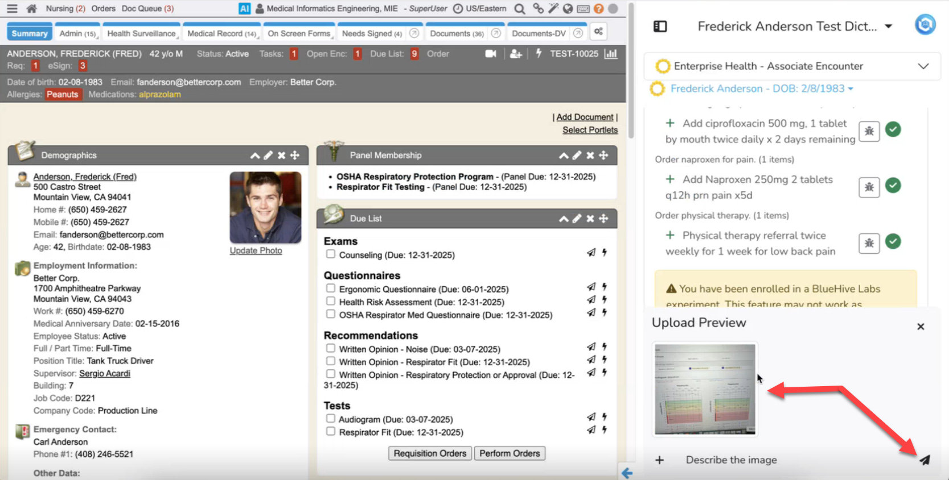Click bug report icon beside Naproxen order
The width and height of the screenshot is (949, 480).
coord(869,187)
